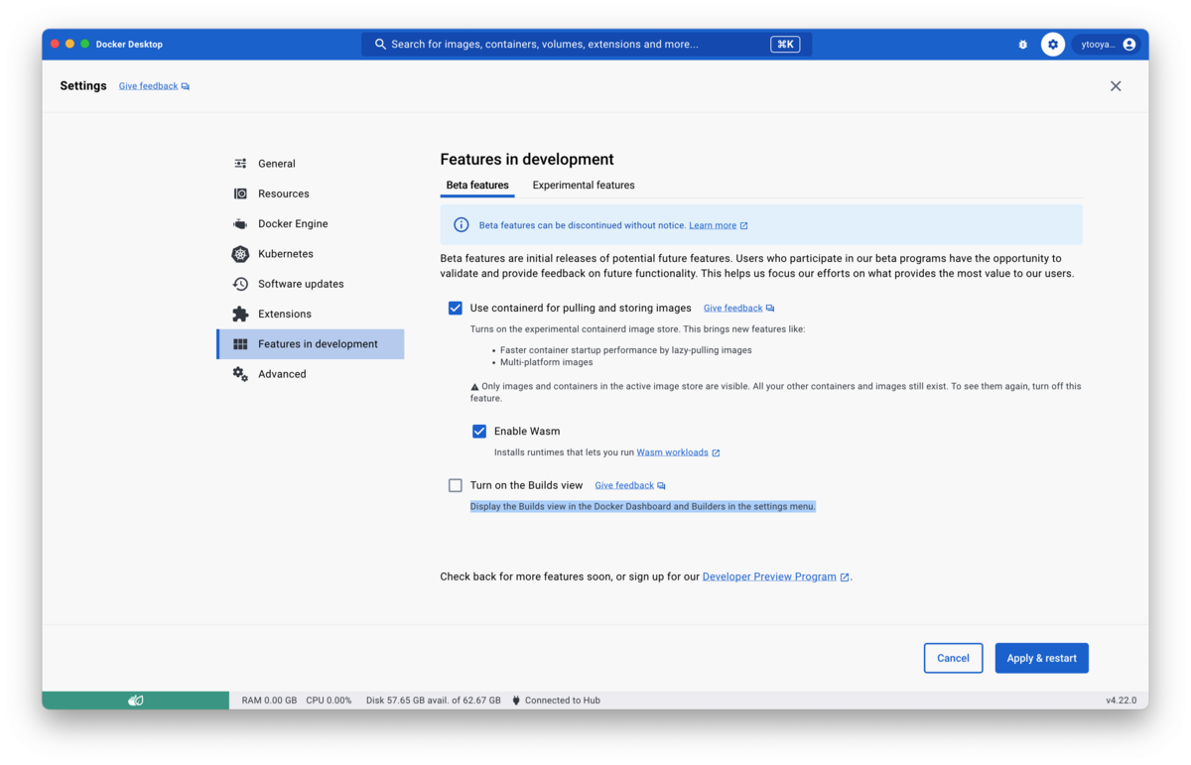1191x765 pixels.
Task: Click the Advanced gears icon
Action: (240, 374)
